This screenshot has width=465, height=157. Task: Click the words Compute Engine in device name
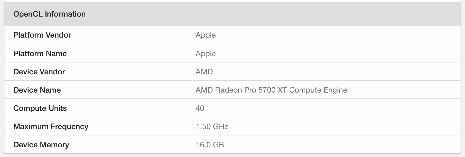click(x=318, y=90)
